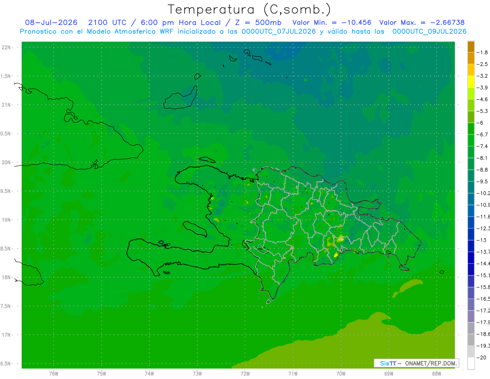The height and width of the screenshot is (379, 490).
Task: Select the '08-Jul-2026' date text
Action: click(50, 22)
